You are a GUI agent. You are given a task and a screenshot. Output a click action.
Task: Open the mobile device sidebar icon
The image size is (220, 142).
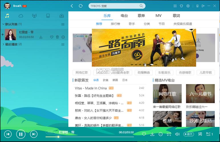pyautogui.click(x=48, y=16)
